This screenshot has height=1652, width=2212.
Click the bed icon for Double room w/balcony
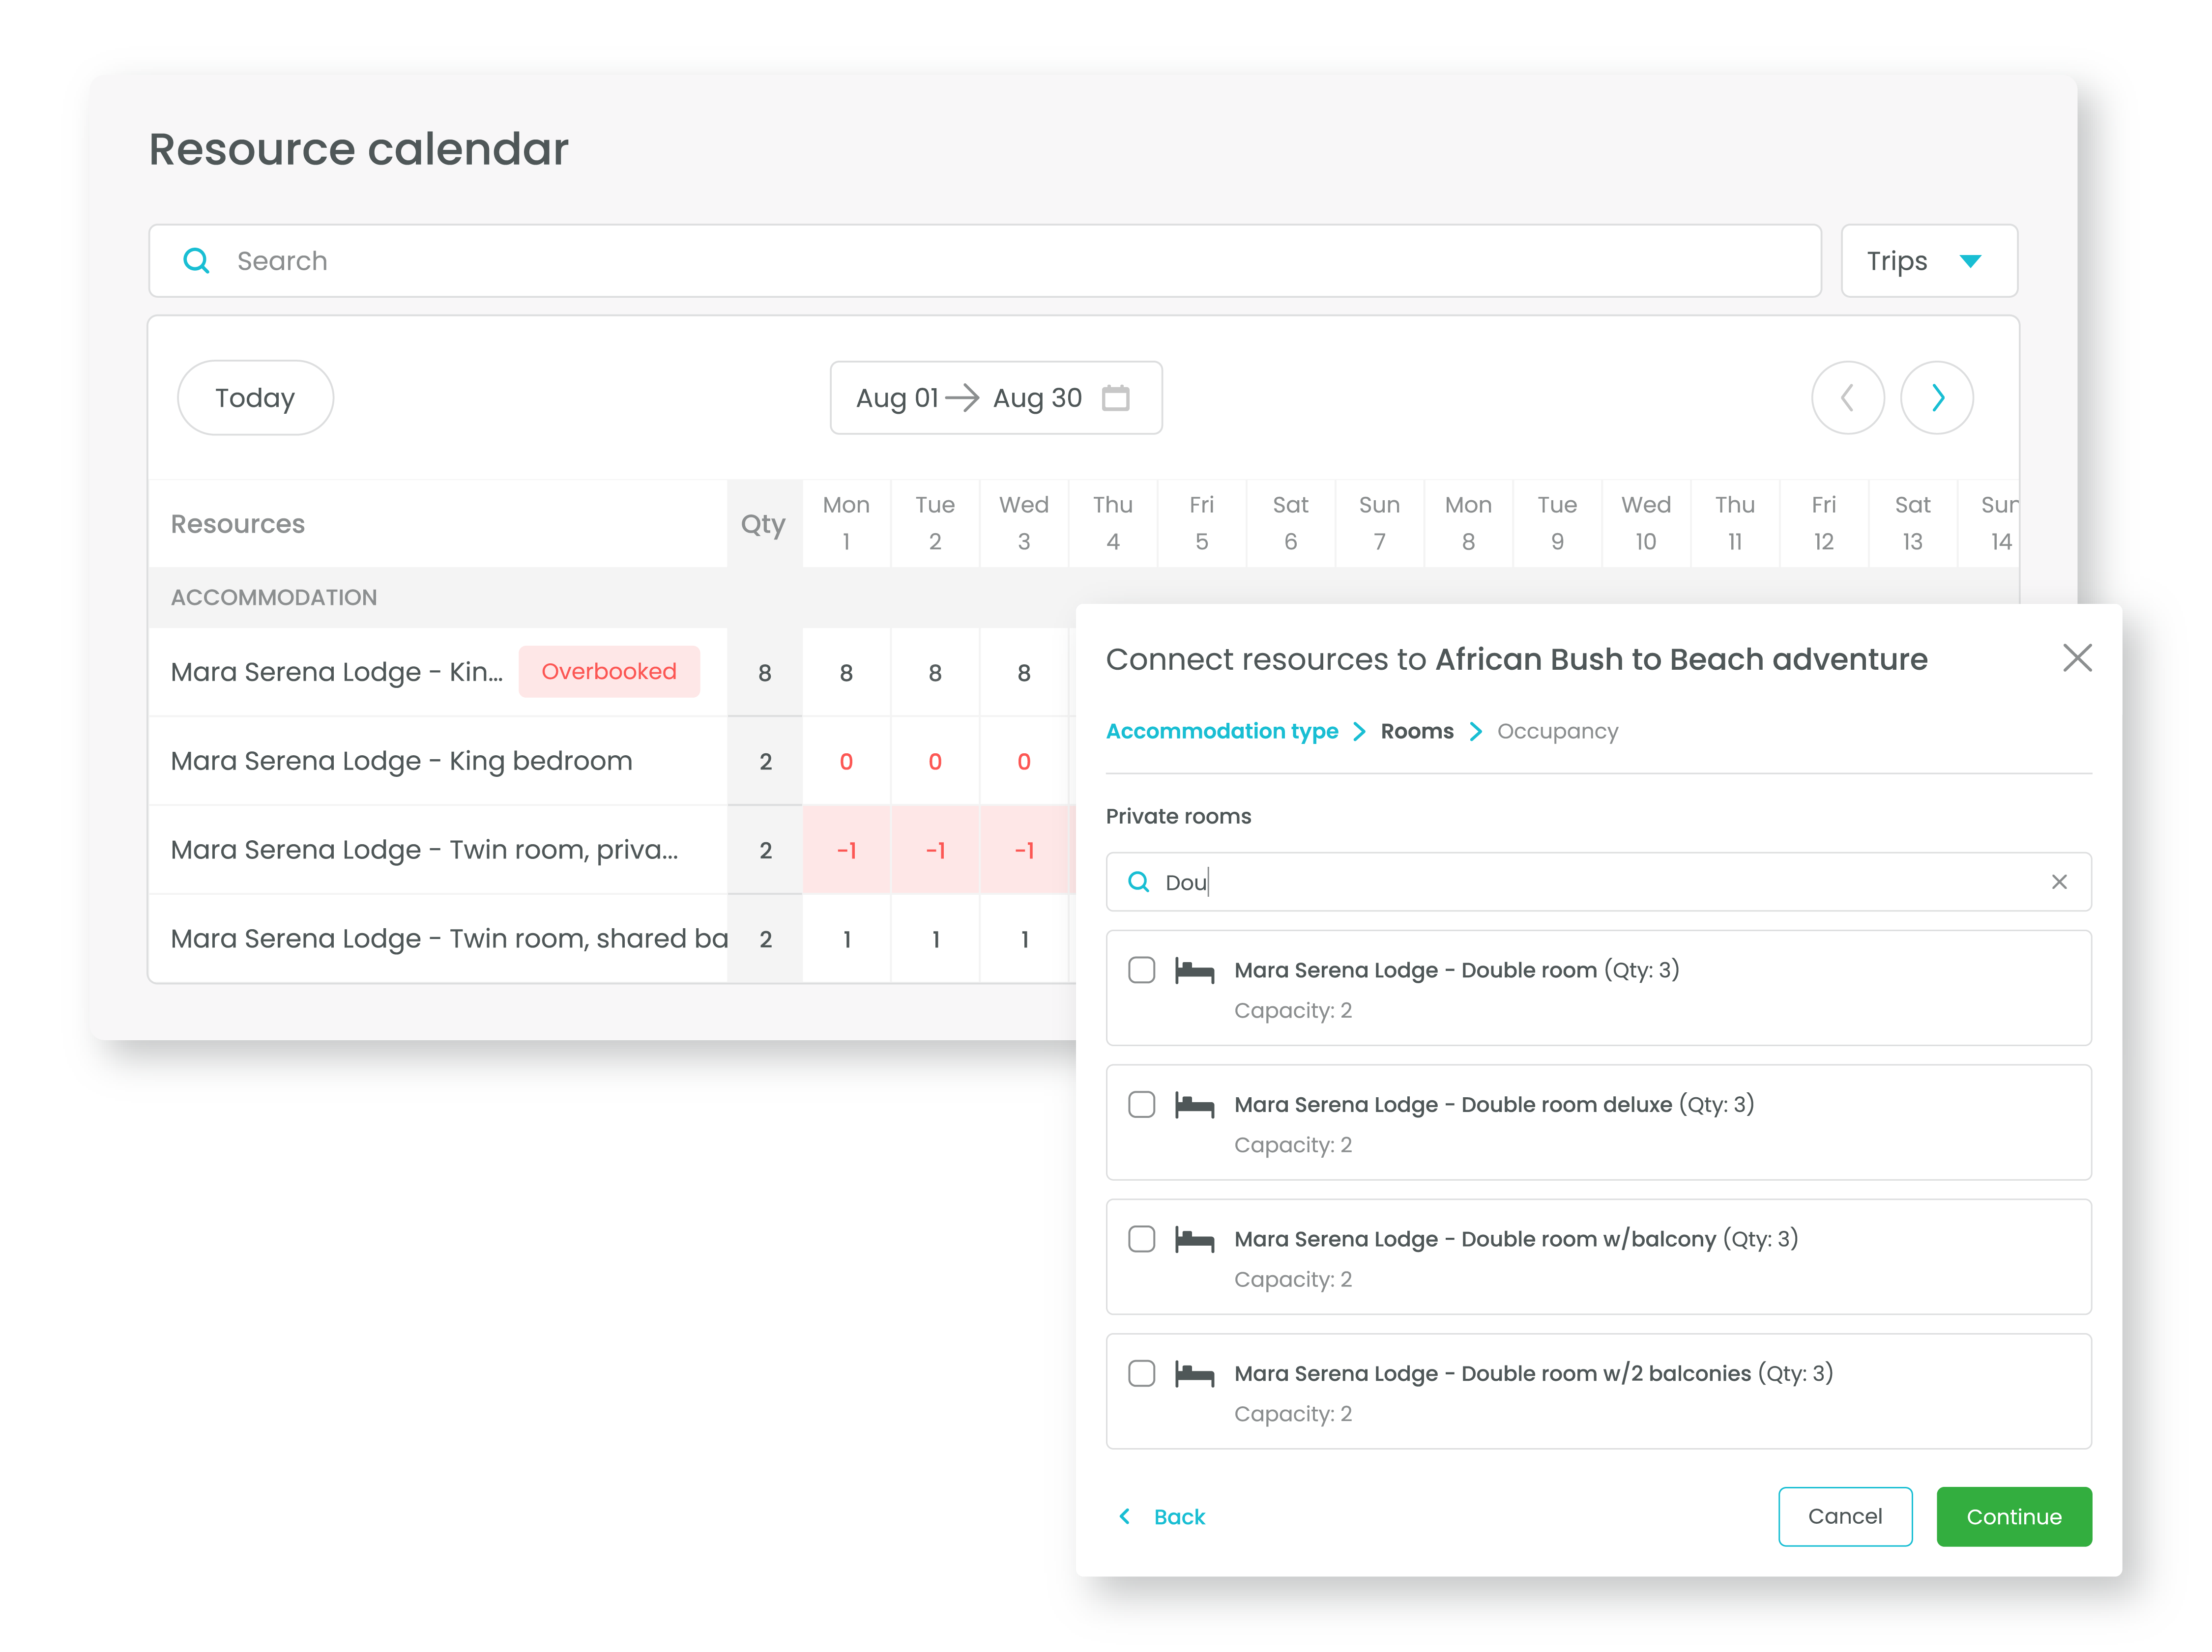point(1194,1239)
